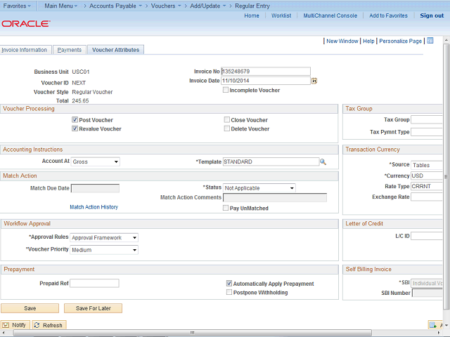Click the vertical scrollbar on the right
Screen dimensions: 450x337
tap(446, 176)
